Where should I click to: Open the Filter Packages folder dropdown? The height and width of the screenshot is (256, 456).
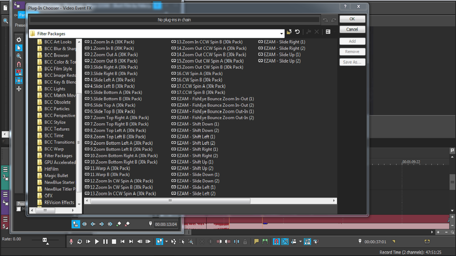[x=282, y=34]
